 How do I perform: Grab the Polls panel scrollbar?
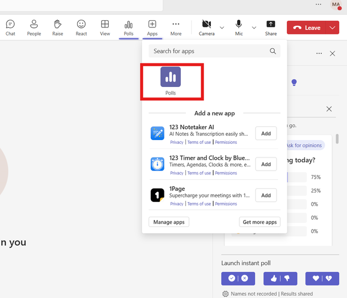pos(337,139)
